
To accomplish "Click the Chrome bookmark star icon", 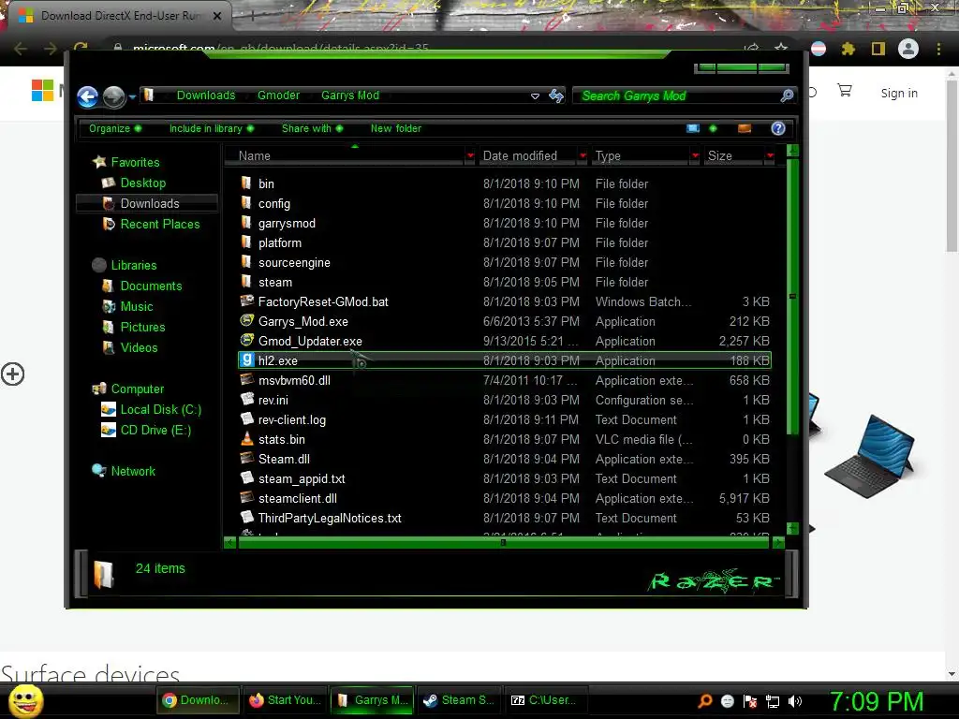I will (x=781, y=49).
